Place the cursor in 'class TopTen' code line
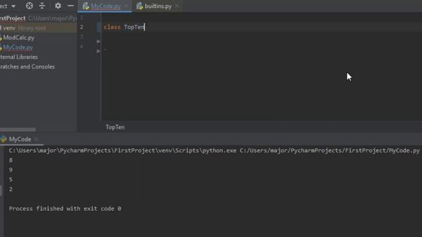The image size is (422, 237). pyautogui.click(x=124, y=27)
